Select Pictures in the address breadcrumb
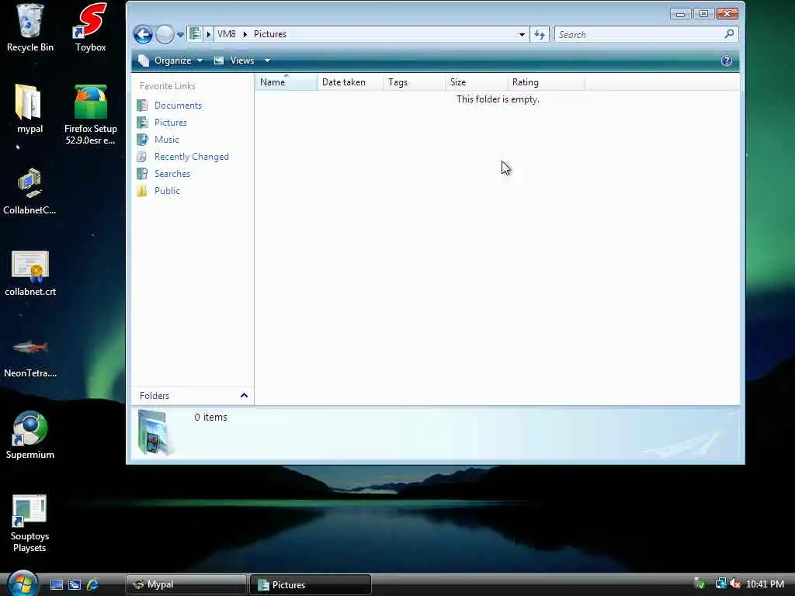Viewport: 795px width, 596px height. click(270, 34)
